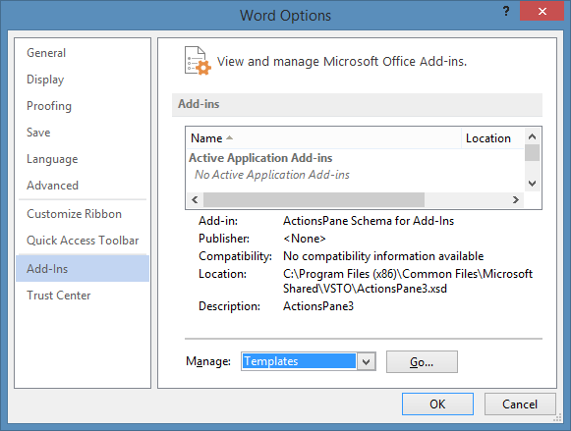Open the Customize Ribbon page
The width and height of the screenshot is (571, 431).
tap(83, 214)
